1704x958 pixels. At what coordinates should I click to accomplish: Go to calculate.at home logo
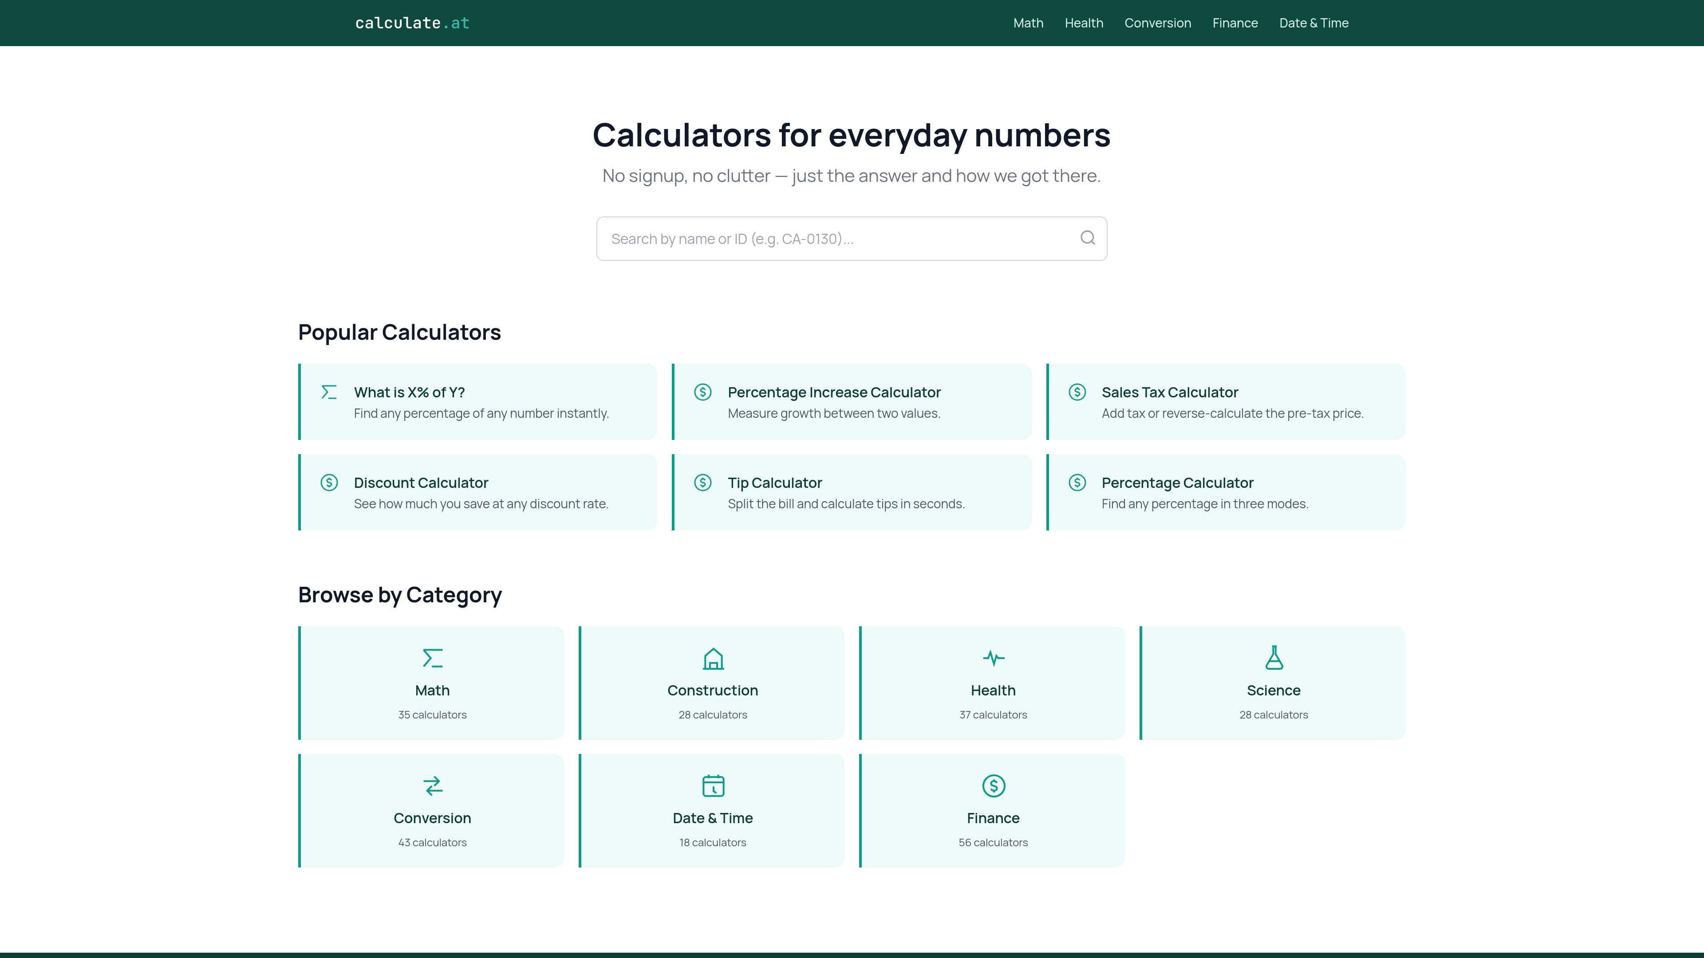[412, 23]
